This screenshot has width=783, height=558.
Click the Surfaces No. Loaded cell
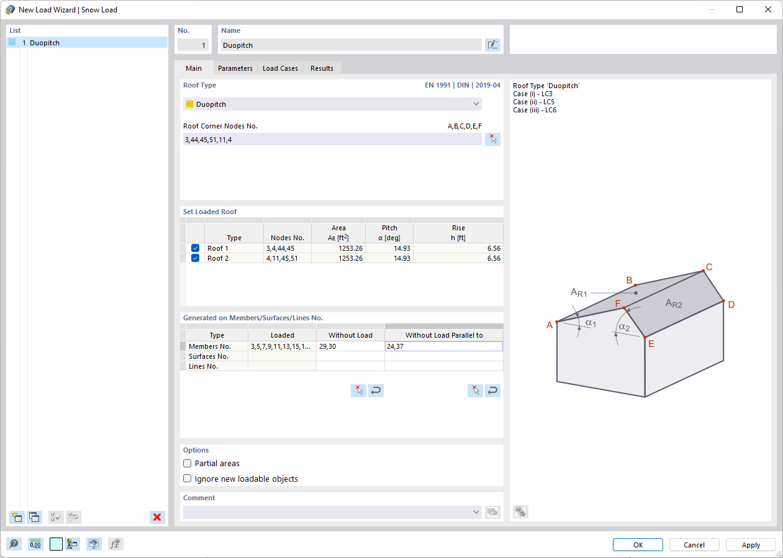point(282,356)
